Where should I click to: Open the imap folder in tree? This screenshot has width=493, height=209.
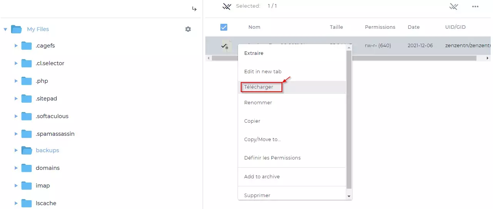(x=43, y=186)
